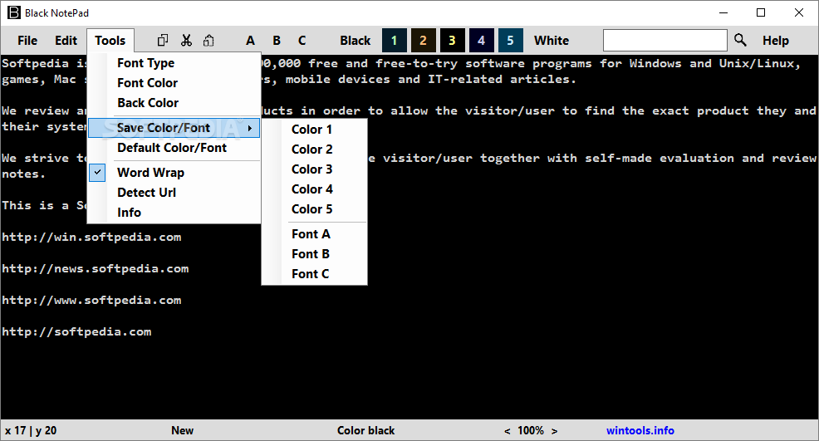This screenshot has height=441, width=819.
Task: Click the magnifier search icon
Action: tap(740, 40)
